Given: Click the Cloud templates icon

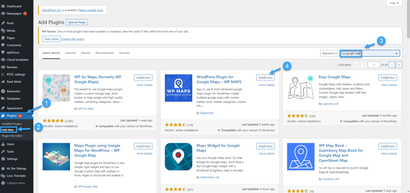Looking at the screenshot, I should (3, 60).
